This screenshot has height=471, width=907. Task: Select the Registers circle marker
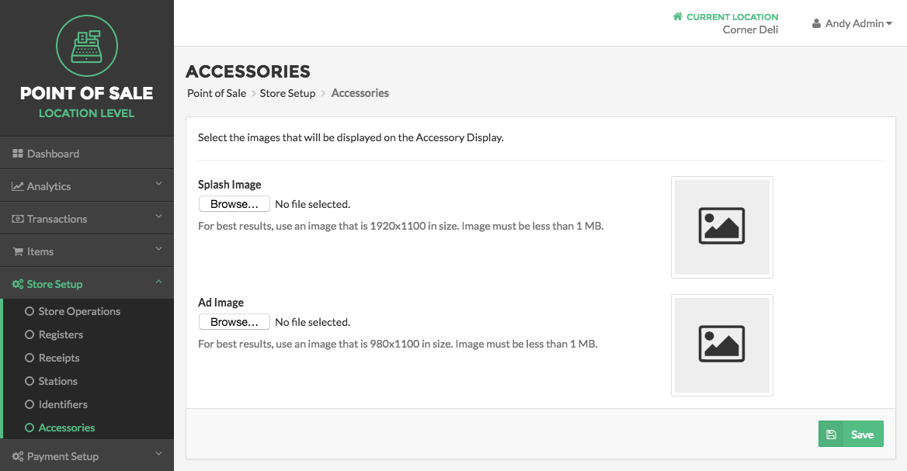(30, 334)
